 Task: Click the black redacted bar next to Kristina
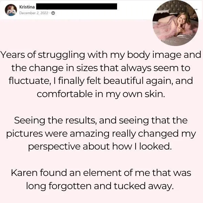pyautogui.click(x=76, y=6)
